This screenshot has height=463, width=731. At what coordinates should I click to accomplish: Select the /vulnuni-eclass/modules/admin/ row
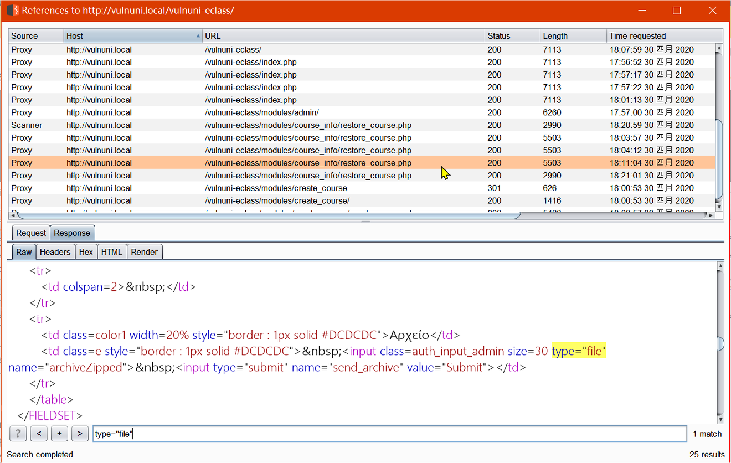(362, 112)
